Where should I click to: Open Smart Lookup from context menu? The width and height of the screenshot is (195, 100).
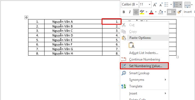click(x=144, y=73)
